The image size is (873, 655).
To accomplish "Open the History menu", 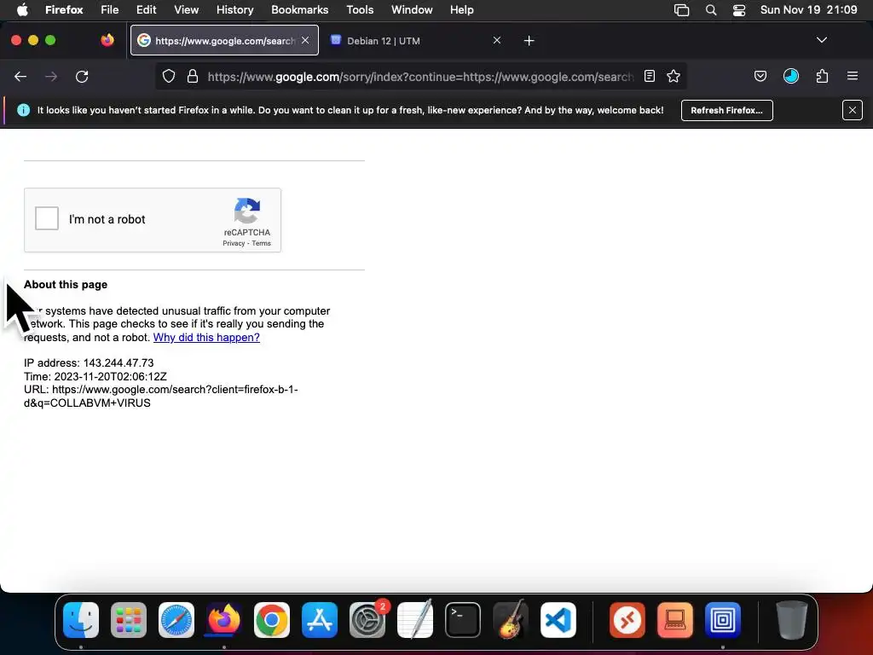I will [234, 10].
